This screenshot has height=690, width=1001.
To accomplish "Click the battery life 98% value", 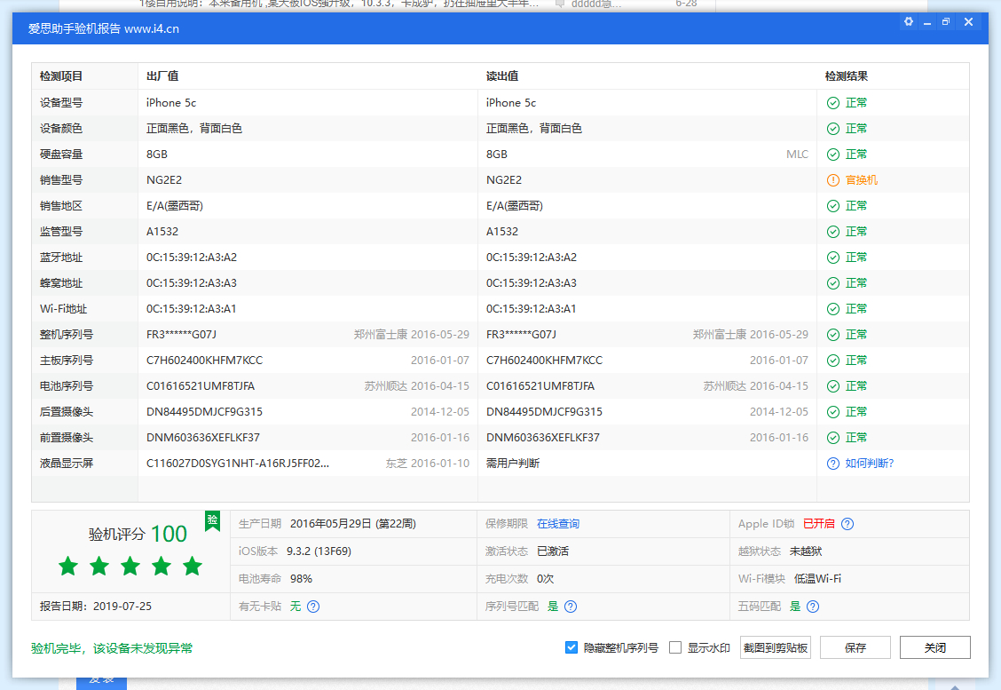I will point(301,579).
